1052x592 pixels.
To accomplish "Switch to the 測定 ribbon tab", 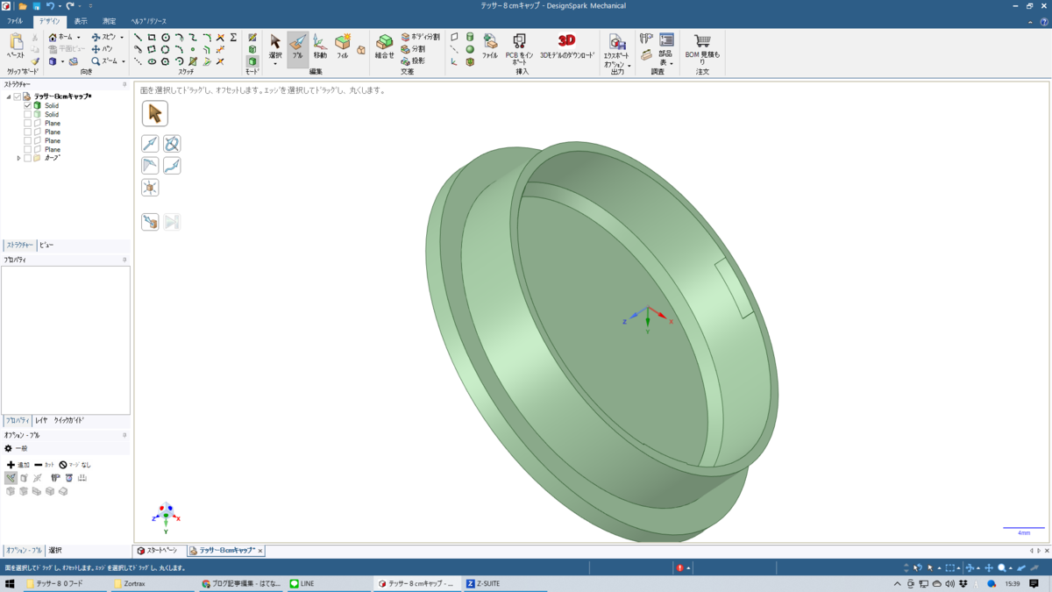I will [109, 21].
